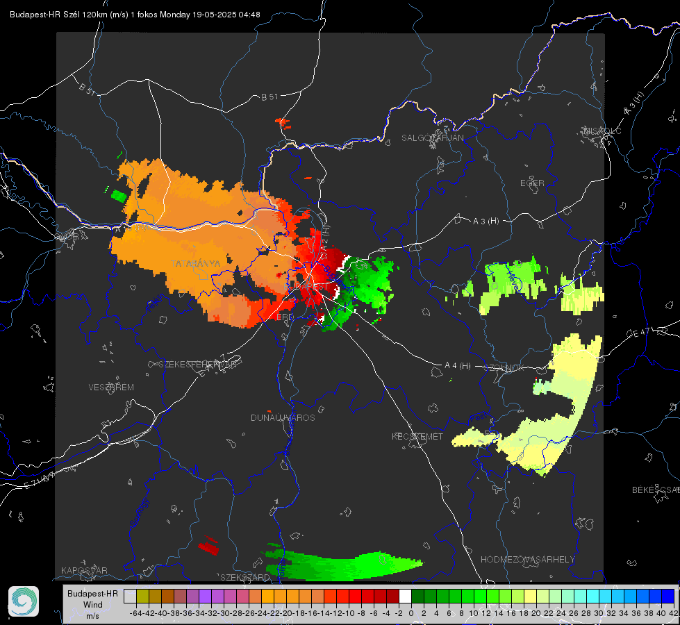Click the MISKOLC city label
Screen dimensions: 680x625
point(602,131)
